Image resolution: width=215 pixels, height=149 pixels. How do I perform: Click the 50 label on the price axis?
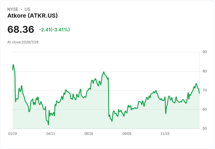click(x=204, y=128)
